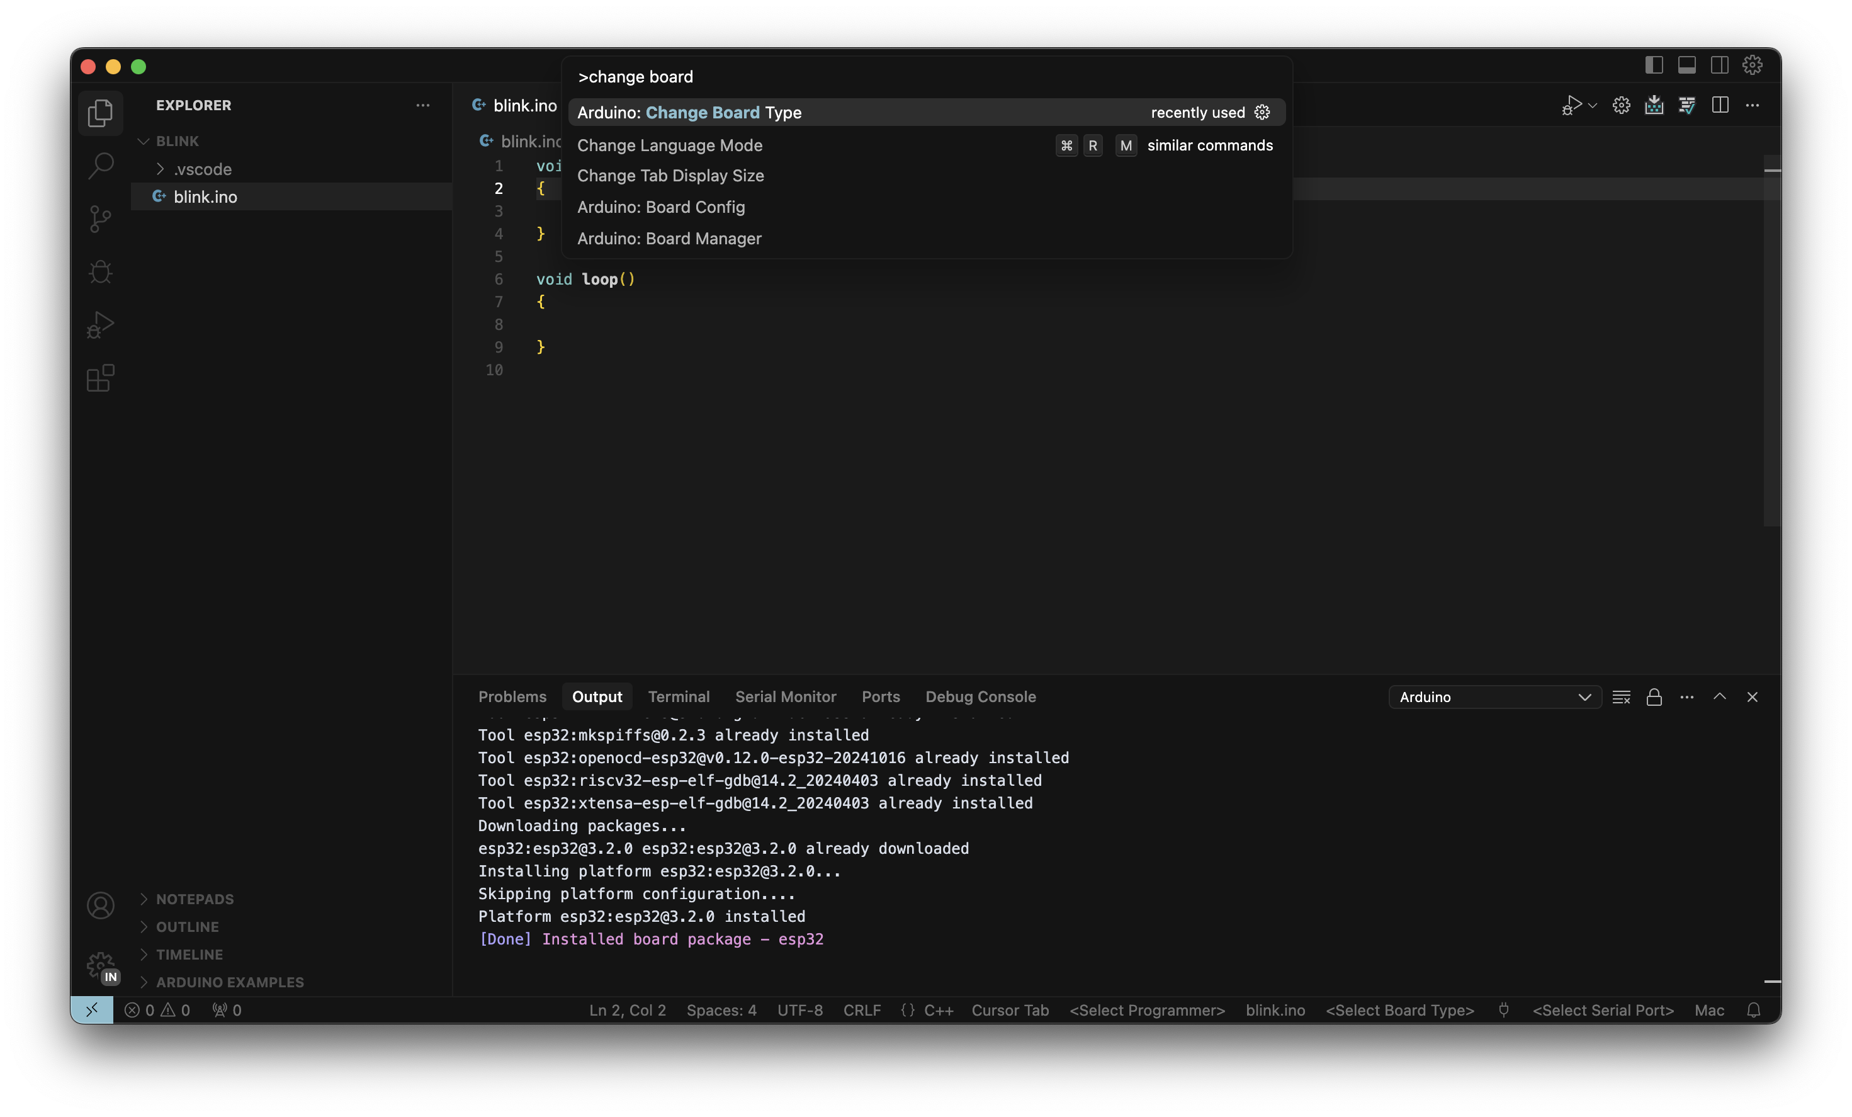Toggle the bottom panel layout button

click(1686, 65)
